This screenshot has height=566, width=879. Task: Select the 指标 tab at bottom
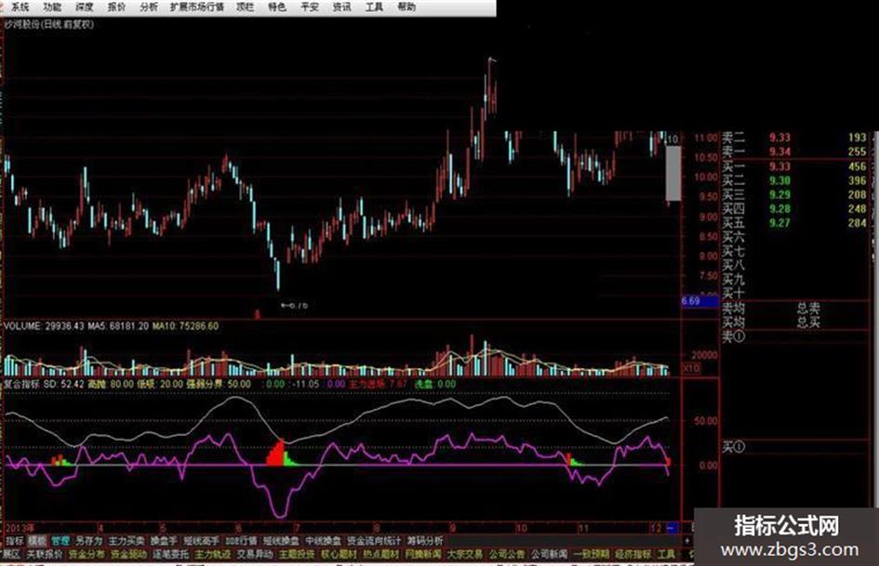pos(14,541)
